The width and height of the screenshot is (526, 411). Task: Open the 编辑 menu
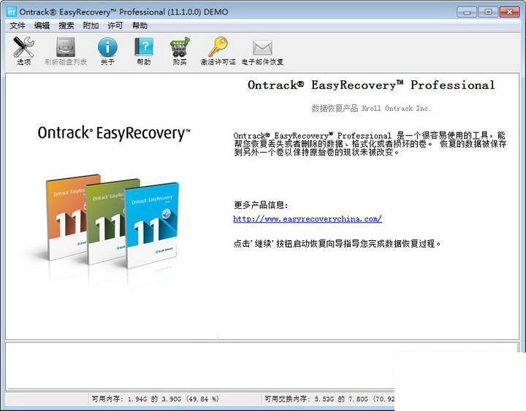(x=42, y=26)
